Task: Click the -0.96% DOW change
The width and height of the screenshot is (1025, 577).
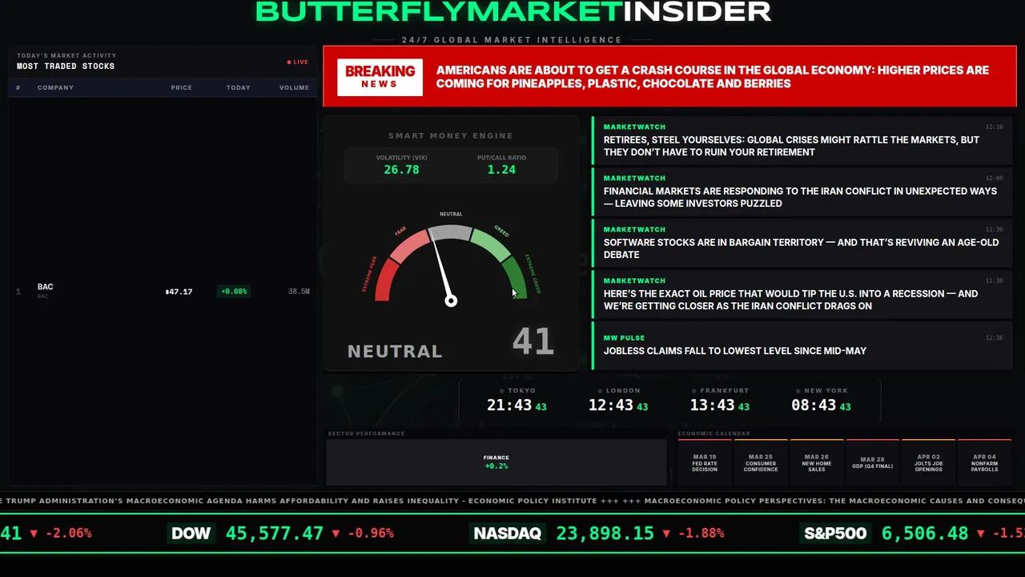Action: coord(370,533)
